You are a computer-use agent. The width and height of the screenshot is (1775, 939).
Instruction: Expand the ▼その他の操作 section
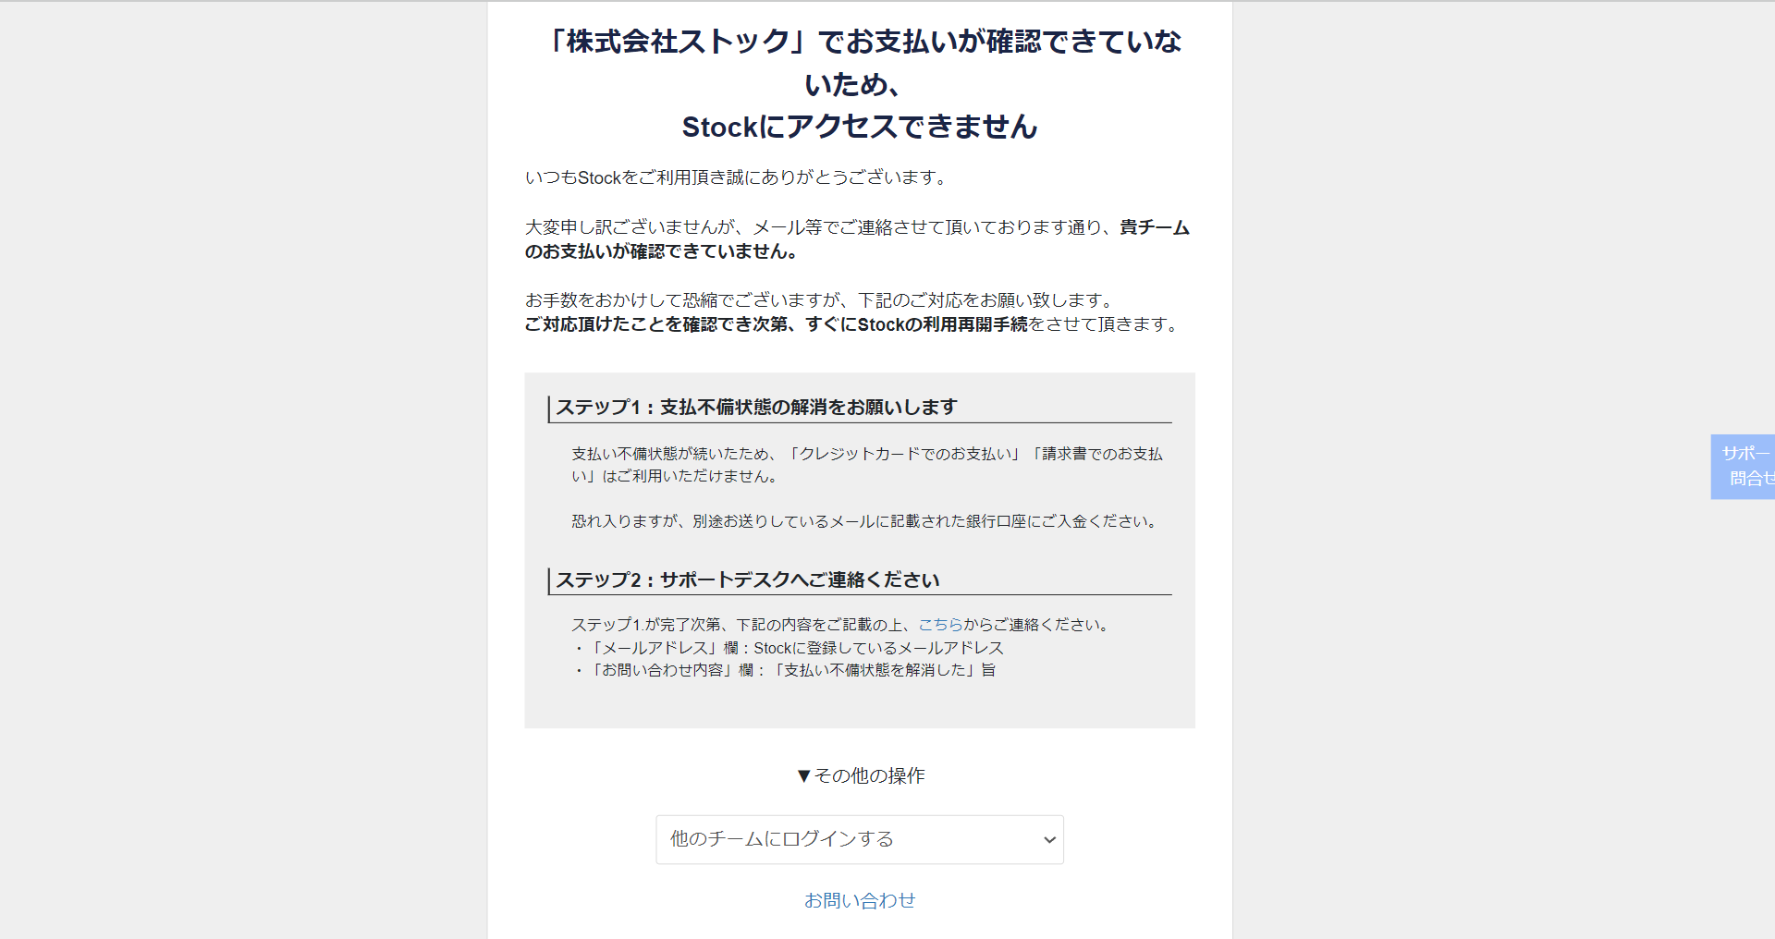860,776
